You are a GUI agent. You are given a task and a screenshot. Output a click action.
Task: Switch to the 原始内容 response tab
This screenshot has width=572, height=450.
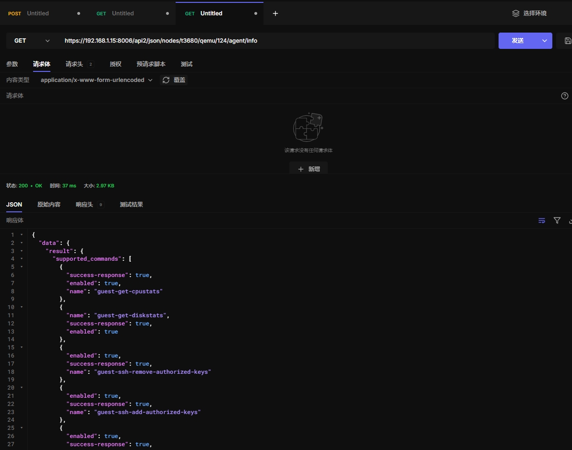coord(49,205)
